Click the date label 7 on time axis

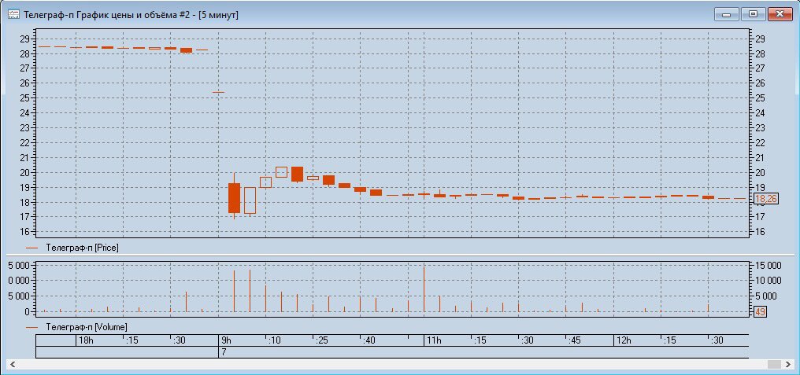click(x=224, y=352)
